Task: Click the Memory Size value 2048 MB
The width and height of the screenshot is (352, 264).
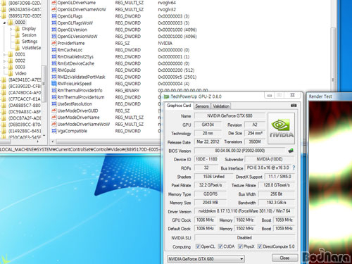Action: click(210, 203)
